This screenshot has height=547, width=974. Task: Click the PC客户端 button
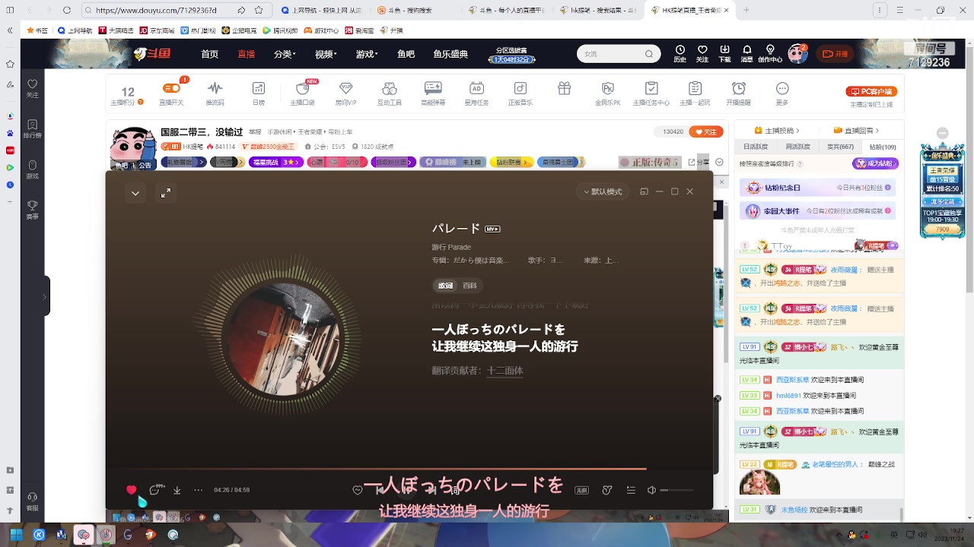point(871,91)
